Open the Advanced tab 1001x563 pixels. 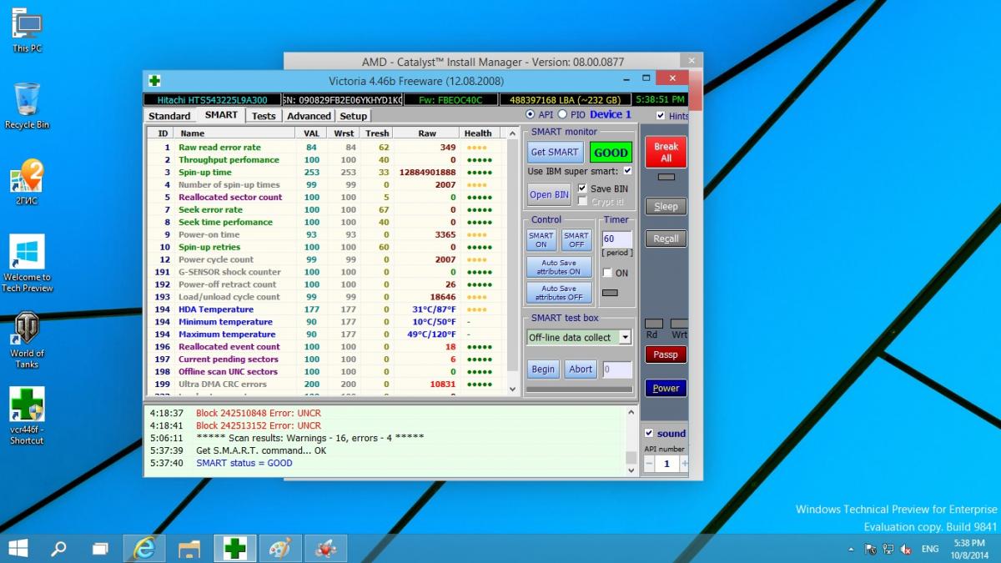click(x=309, y=116)
